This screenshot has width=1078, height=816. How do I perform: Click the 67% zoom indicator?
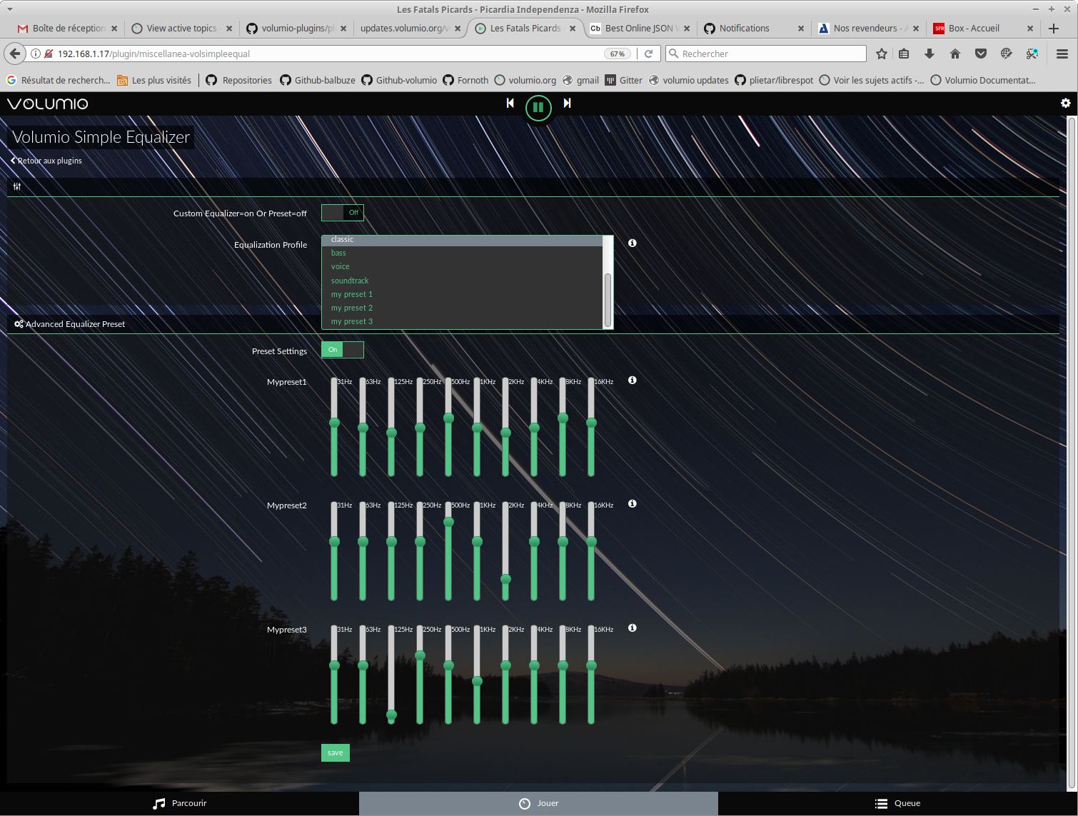618,54
